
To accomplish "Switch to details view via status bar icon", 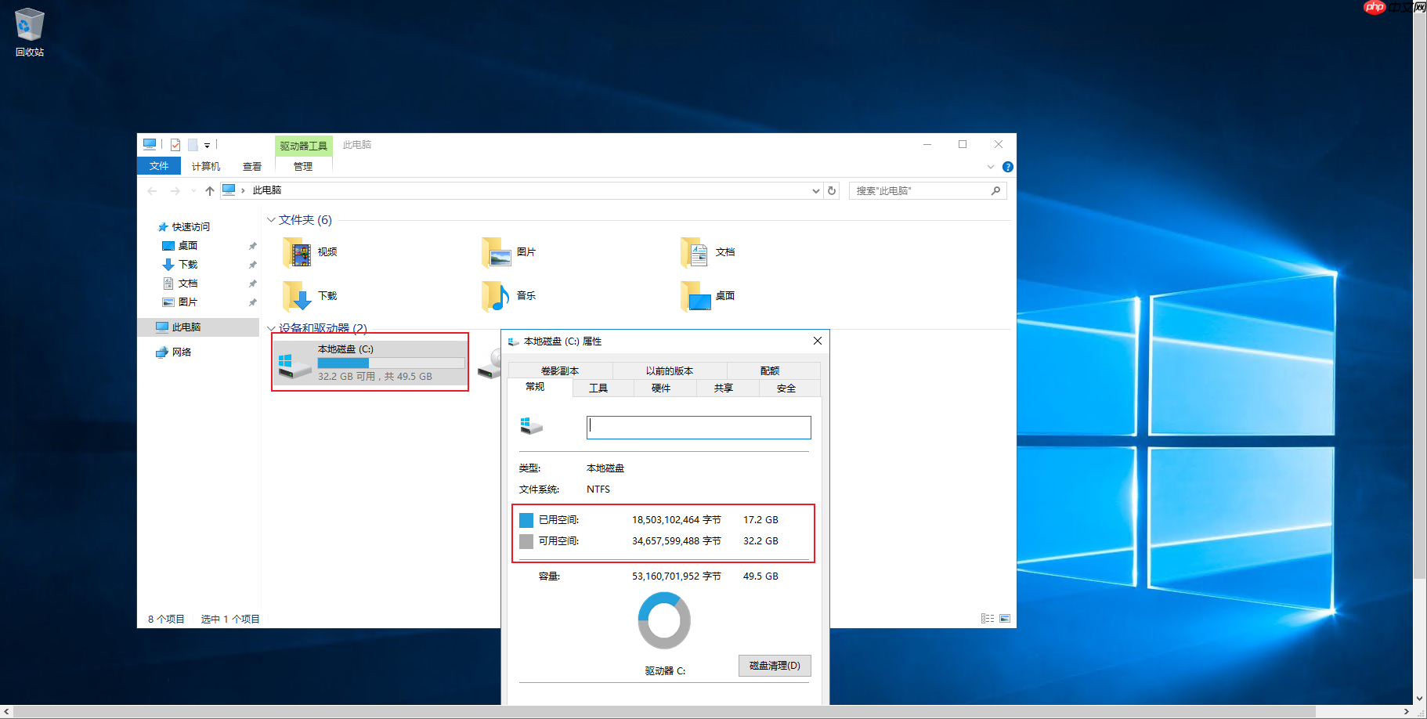I will (x=987, y=618).
